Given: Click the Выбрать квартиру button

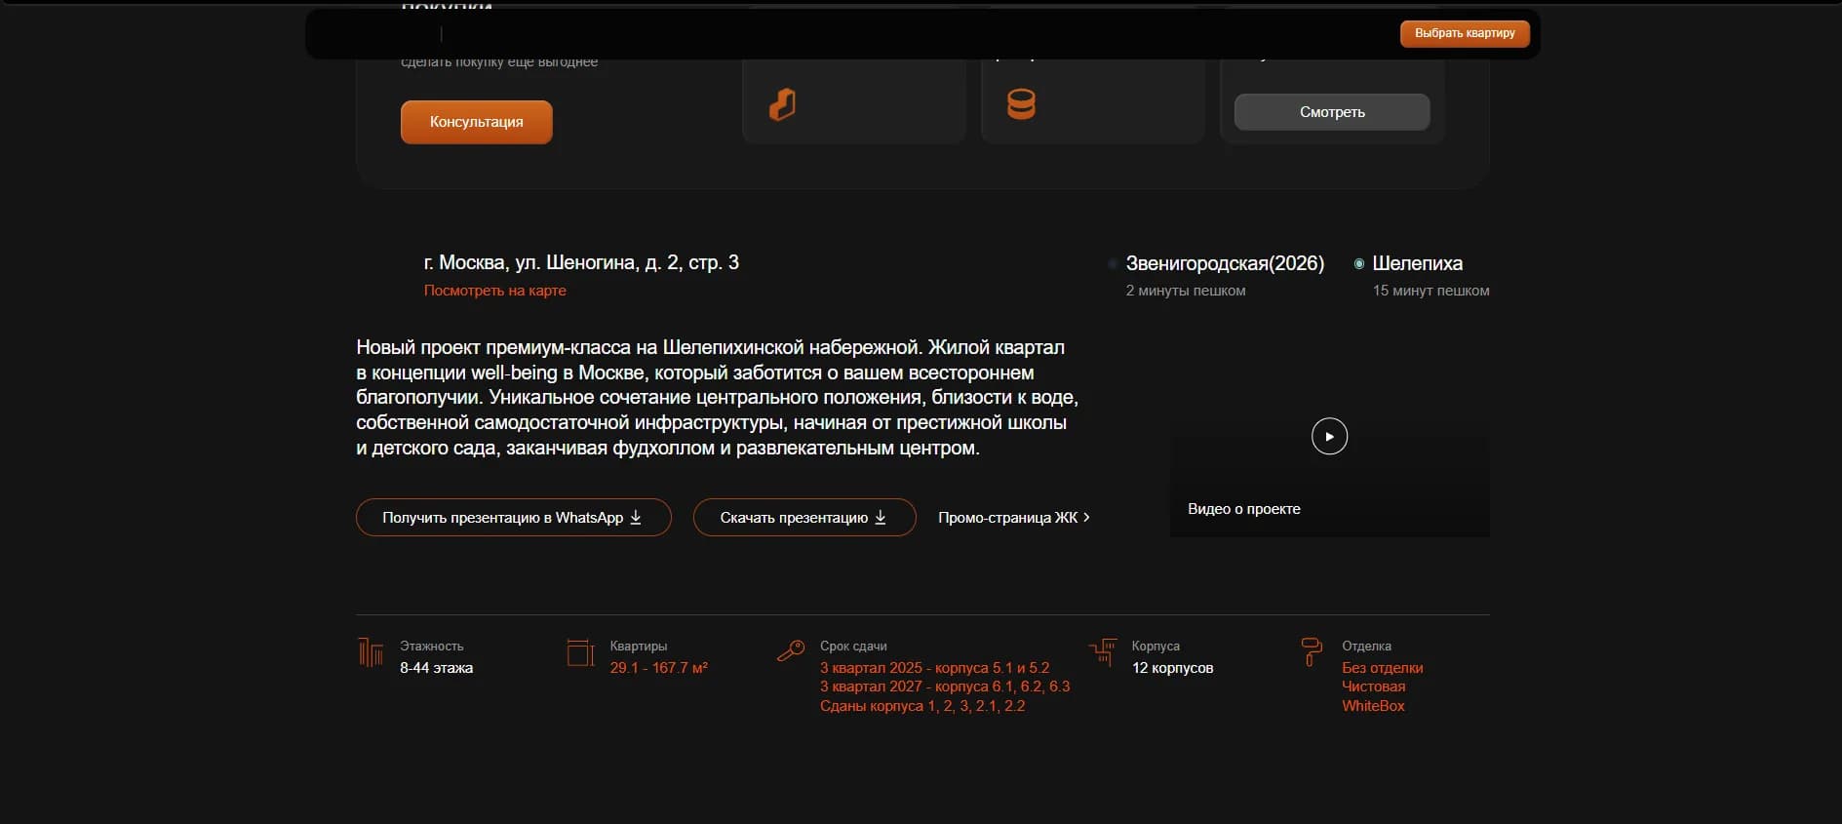Looking at the screenshot, I should coord(1465,33).
